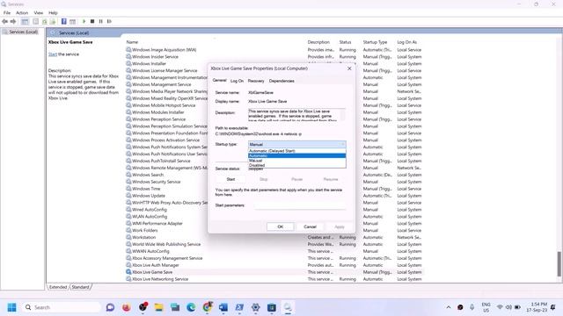Viewport: 563px width, 316px height.
Task: Select Disabled in the startup type list
Action: click(x=297, y=165)
